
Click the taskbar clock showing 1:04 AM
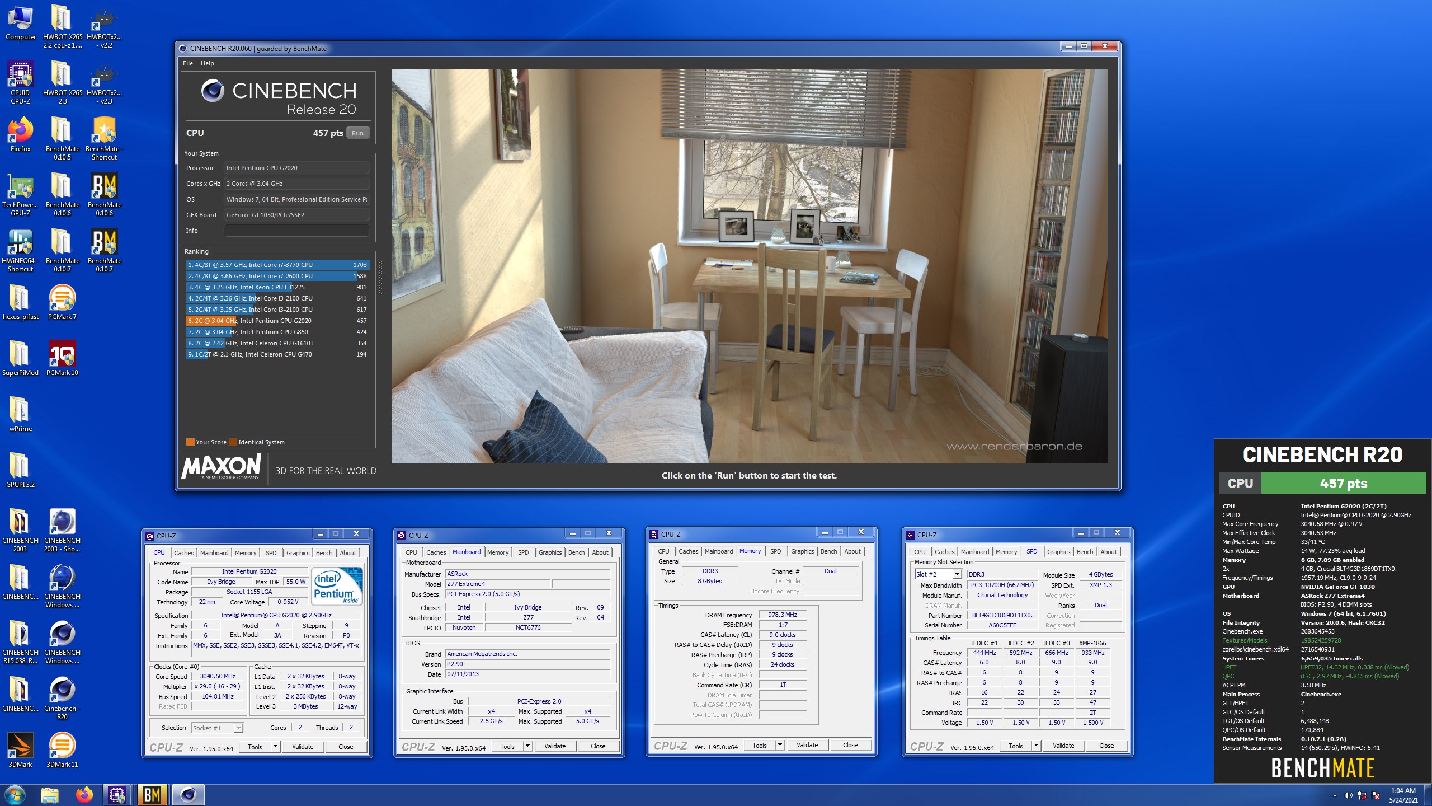click(1403, 795)
